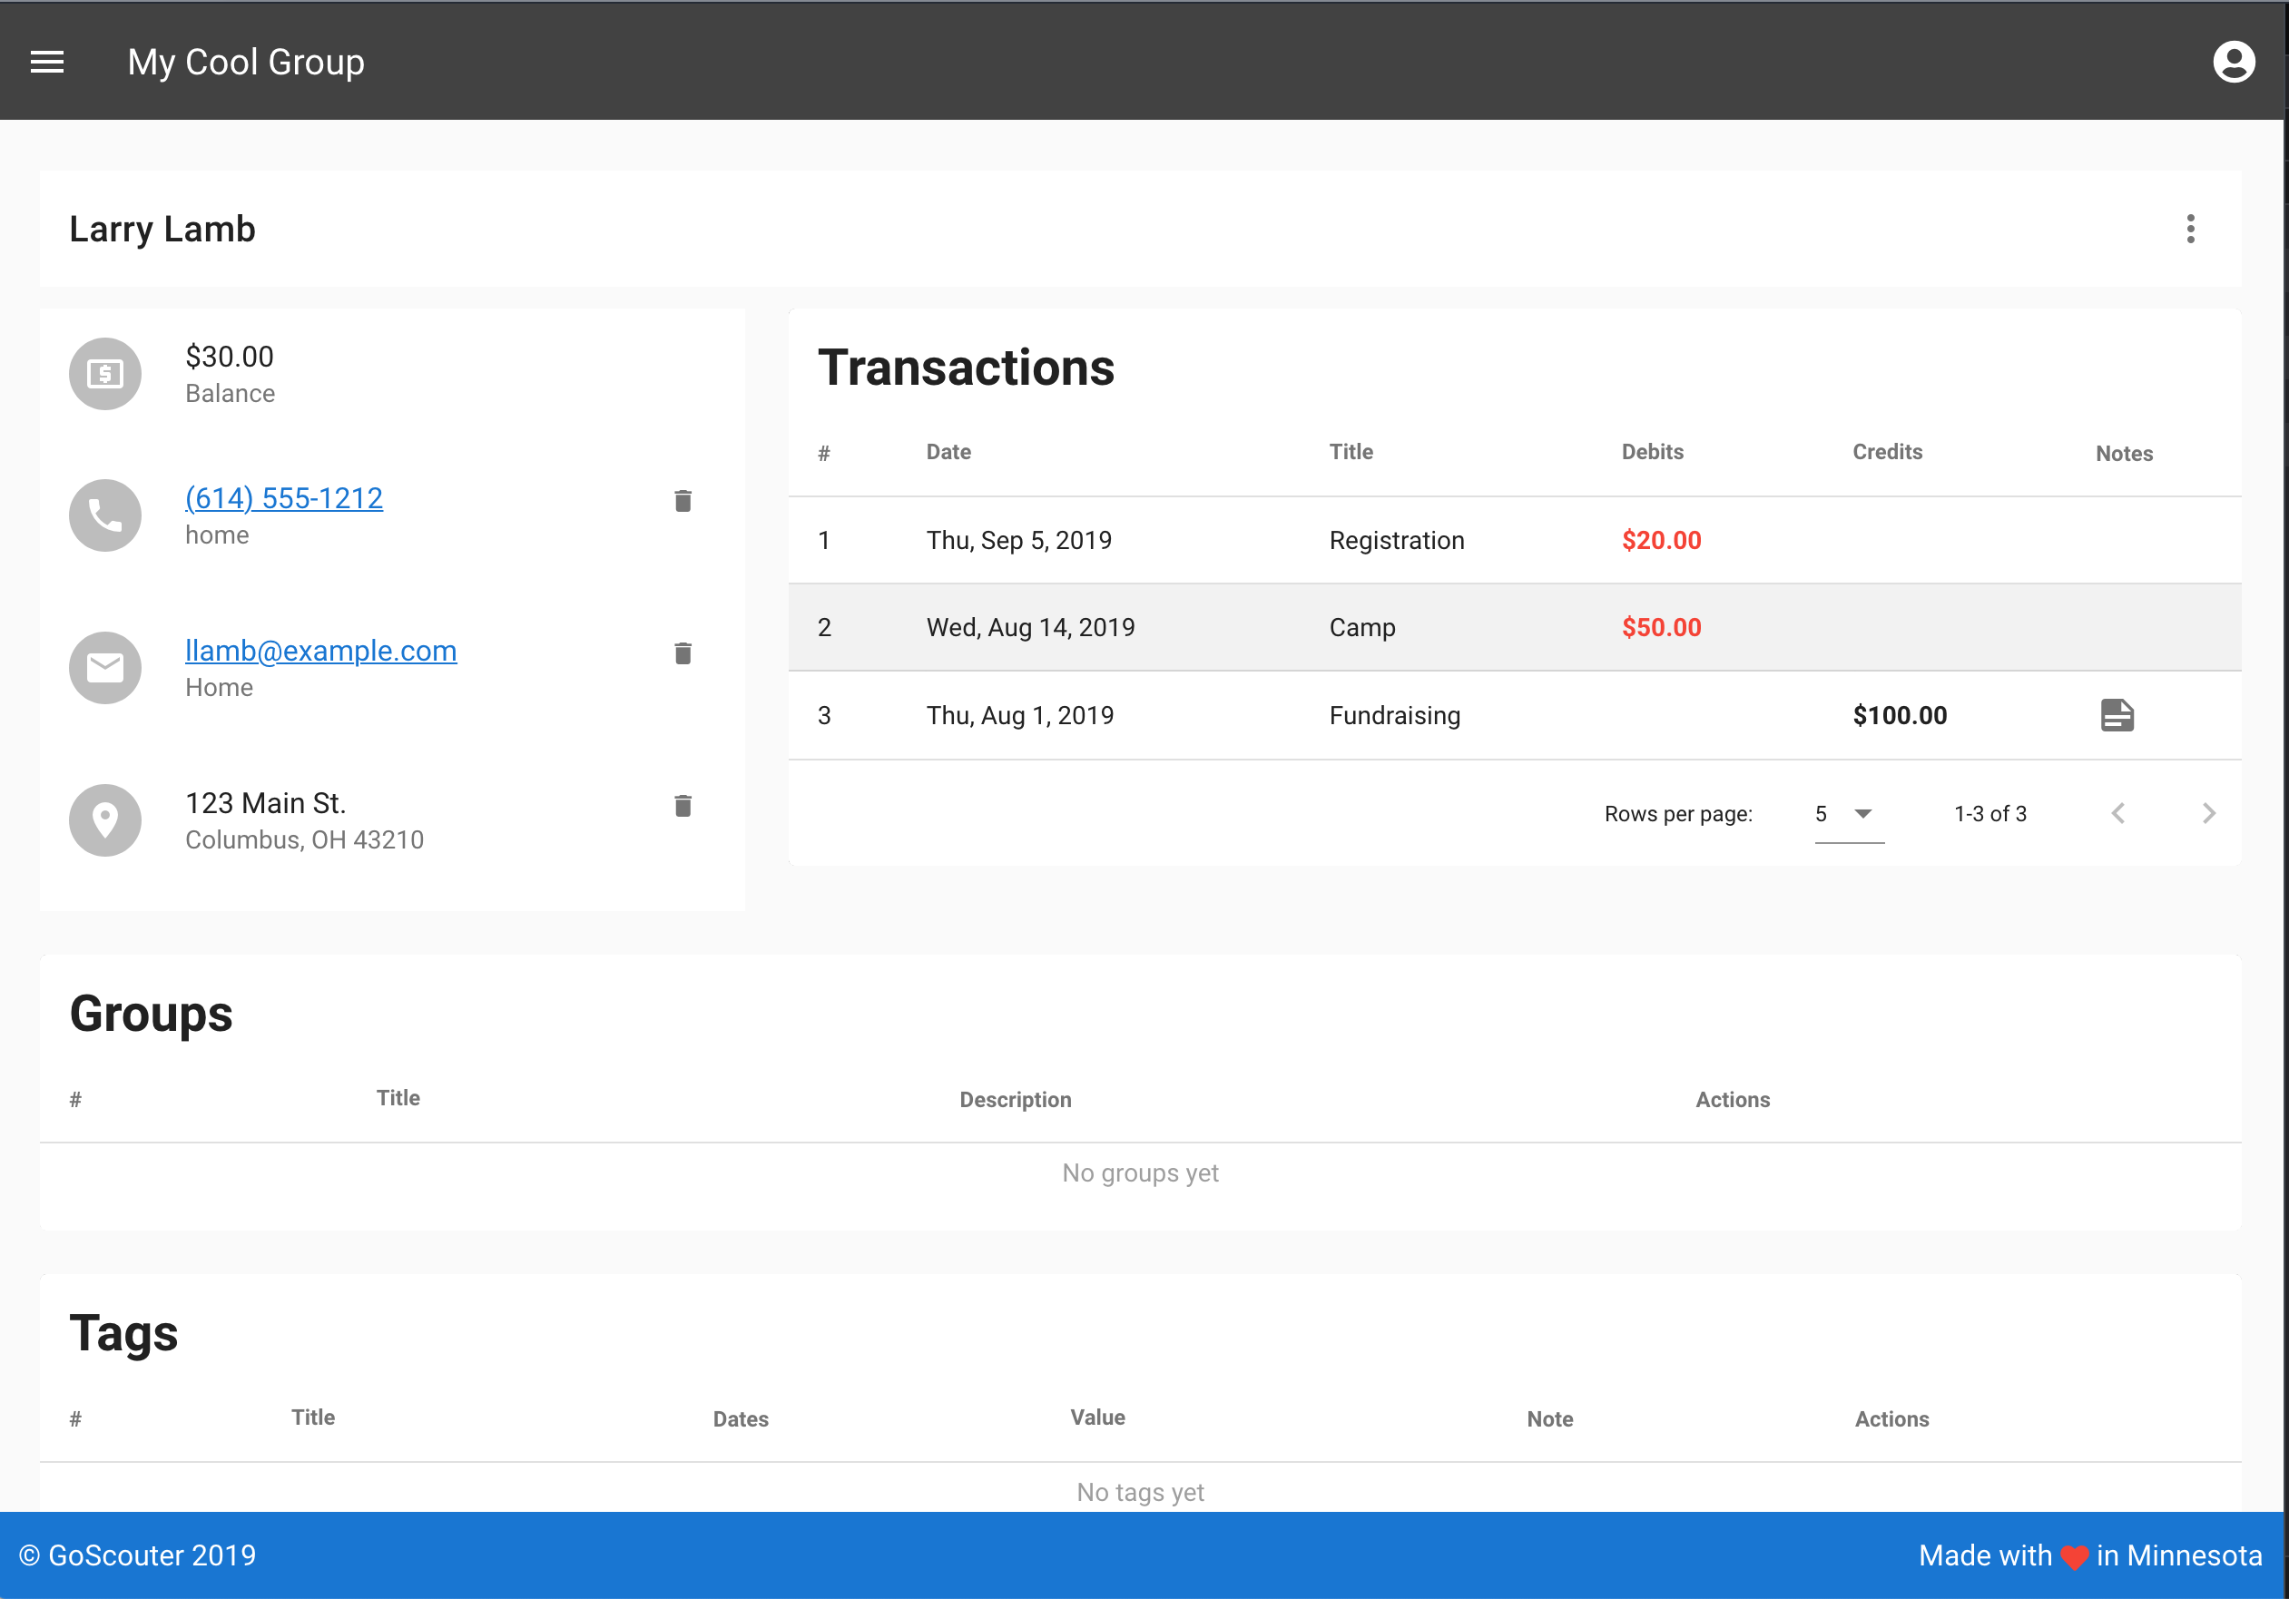Screen dimensions: 2289x1599
Task: Sort tags by Note column header
Action: pos(1549,1418)
